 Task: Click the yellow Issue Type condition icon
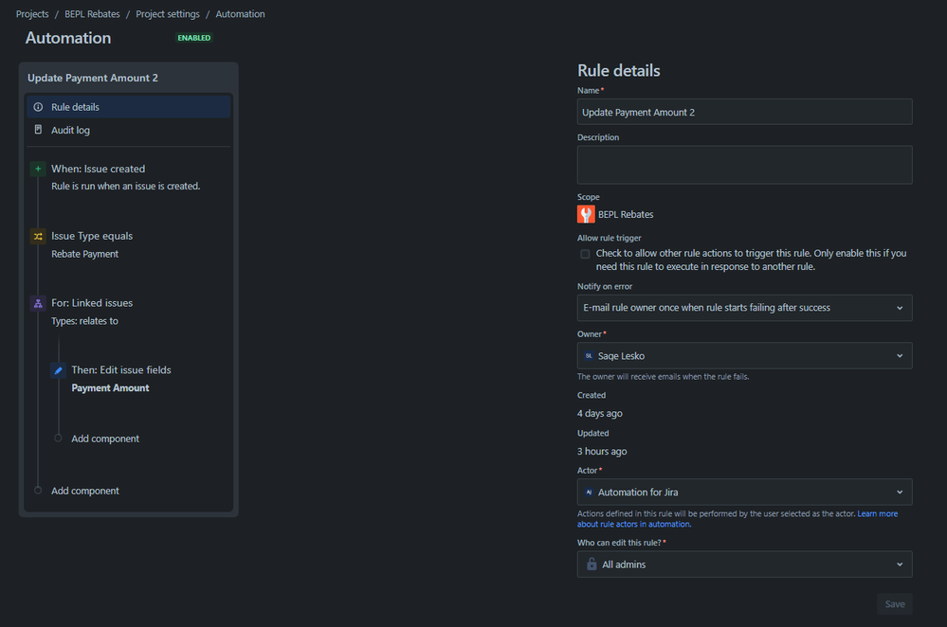coord(38,237)
